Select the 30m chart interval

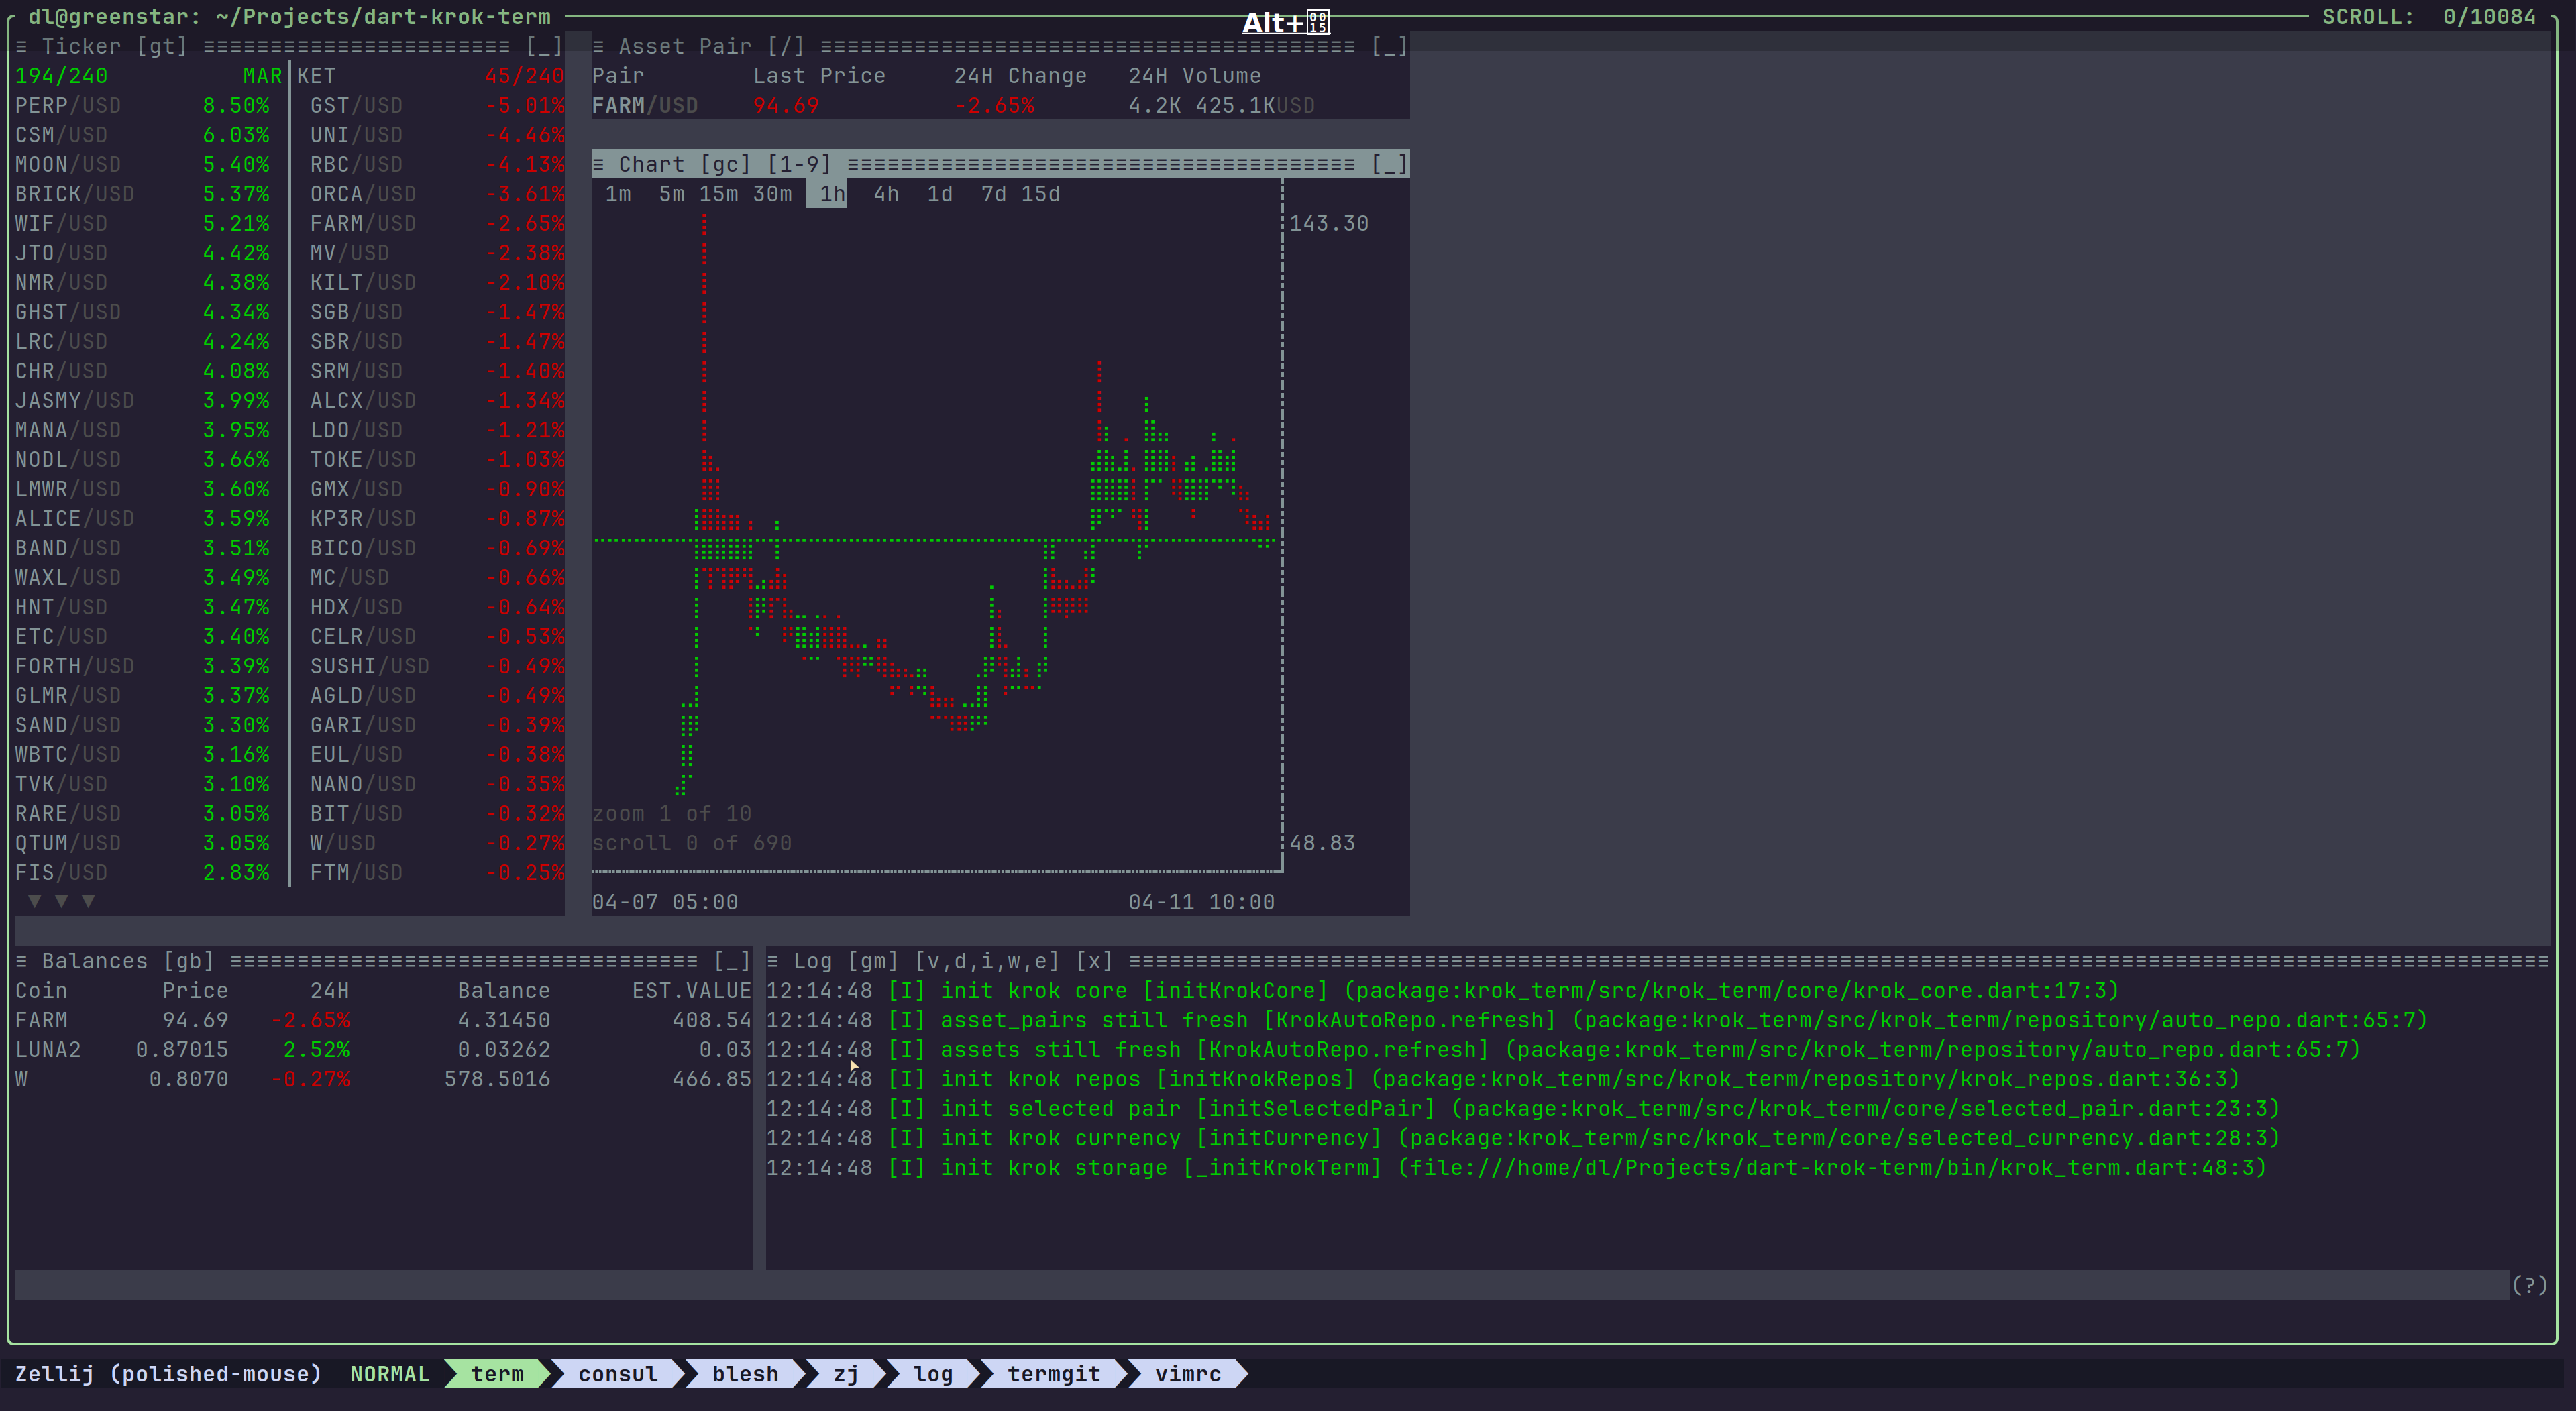click(x=772, y=195)
